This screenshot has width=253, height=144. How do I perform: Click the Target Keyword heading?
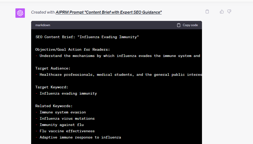pyautogui.click(x=52, y=87)
